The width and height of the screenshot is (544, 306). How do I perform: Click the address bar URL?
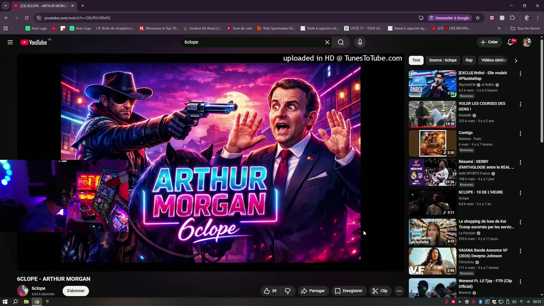(x=77, y=18)
